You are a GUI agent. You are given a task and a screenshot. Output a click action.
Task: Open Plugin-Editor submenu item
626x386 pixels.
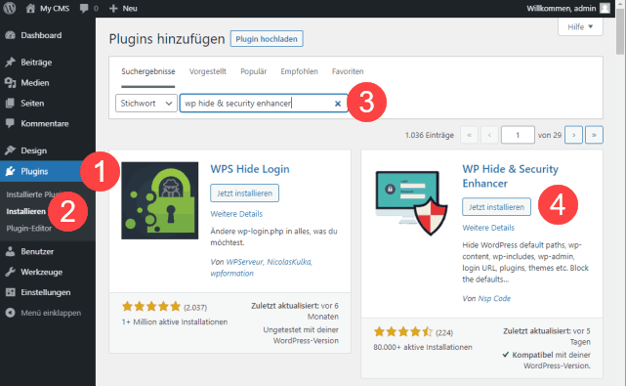coord(28,229)
